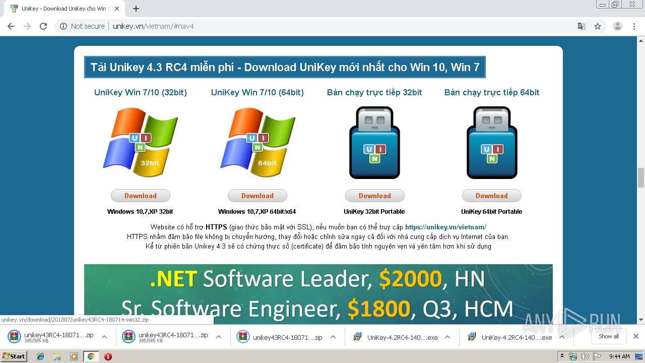Image resolution: width=645 pixels, height=363 pixels.
Task: Click USB drive image under 64bit portable
Action: coord(492,143)
